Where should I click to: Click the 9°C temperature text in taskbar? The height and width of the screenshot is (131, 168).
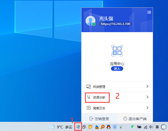point(60,127)
